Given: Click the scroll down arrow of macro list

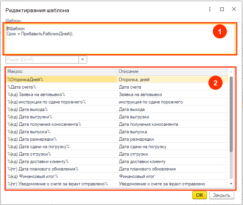Looking at the screenshot, I should (231, 184).
